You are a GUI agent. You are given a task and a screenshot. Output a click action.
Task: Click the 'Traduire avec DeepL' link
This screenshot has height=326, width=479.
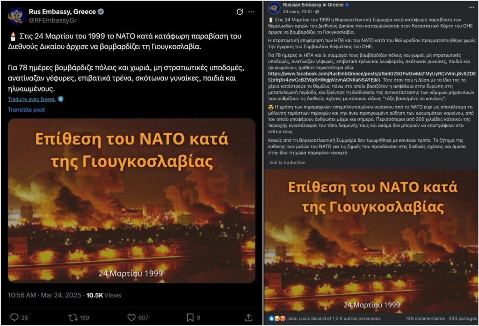pyautogui.click(x=32, y=99)
